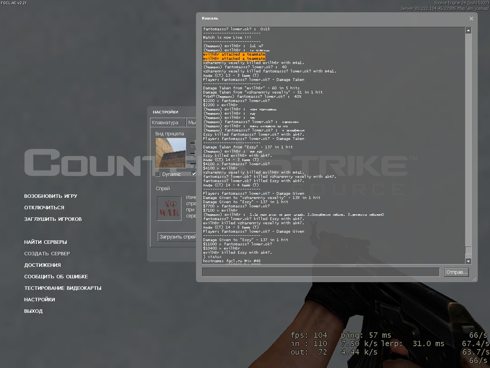Image resolution: width=490 pixels, height=368 pixels.
Task: Click '$11000 > fantomasss? lower.ok?' line
Action: coord(237,244)
